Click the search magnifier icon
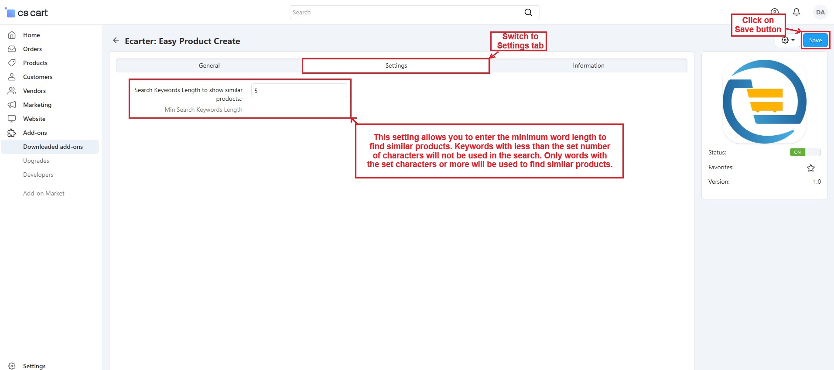 pos(528,12)
